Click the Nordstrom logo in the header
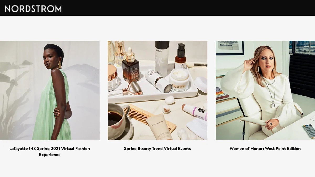The width and height of the screenshot is (315, 177). (33, 9)
